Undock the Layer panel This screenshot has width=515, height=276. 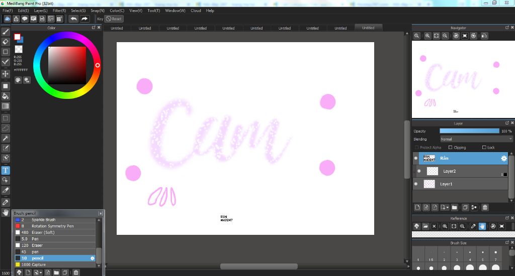point(507,123)
